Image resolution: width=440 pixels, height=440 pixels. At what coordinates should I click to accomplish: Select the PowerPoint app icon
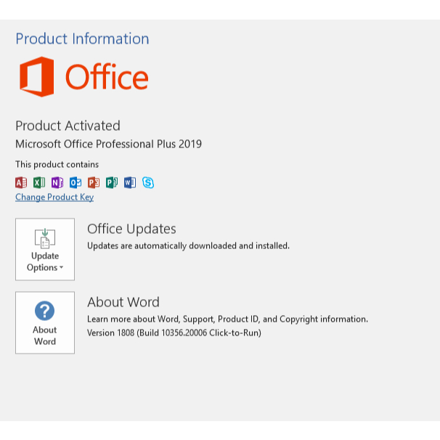pos(94,183)
